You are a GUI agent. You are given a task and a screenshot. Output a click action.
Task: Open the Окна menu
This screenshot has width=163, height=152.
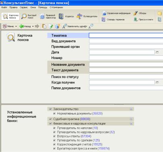tap(33, 7)
